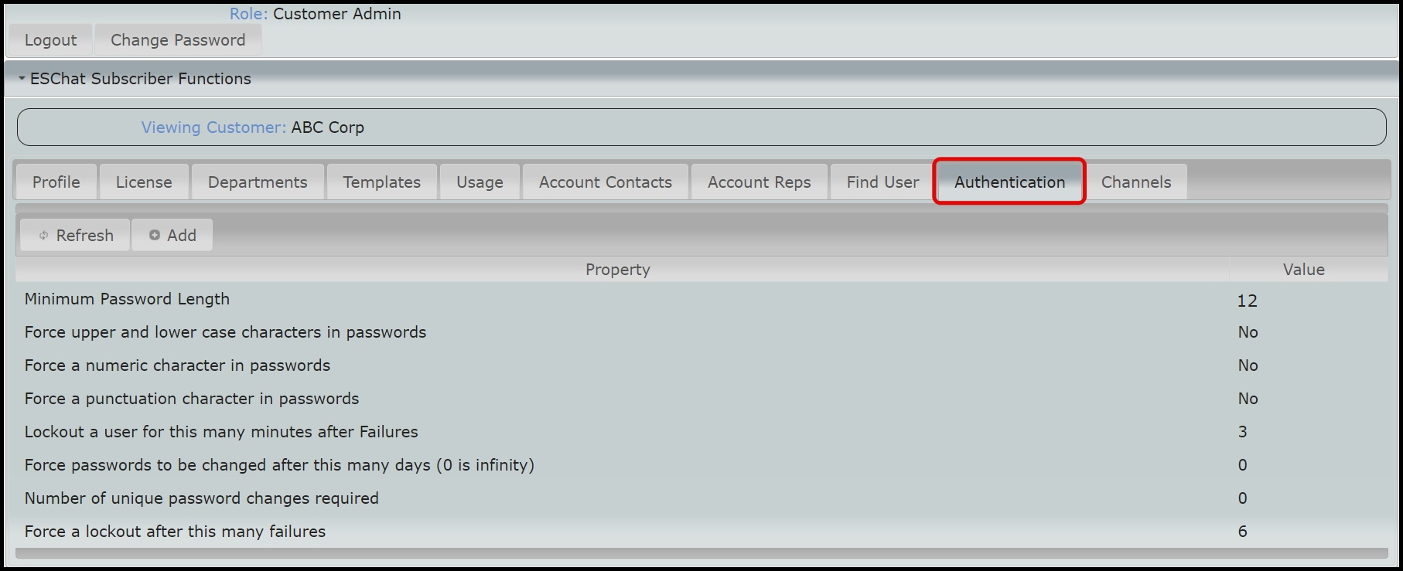Click the Change Password button
1403x571 pixels.
[x=178, y=39]
